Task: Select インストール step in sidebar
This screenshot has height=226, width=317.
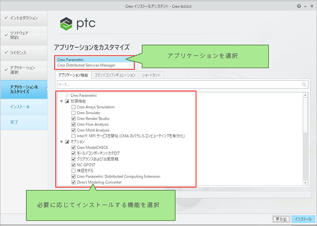Action: click(24, 107)
